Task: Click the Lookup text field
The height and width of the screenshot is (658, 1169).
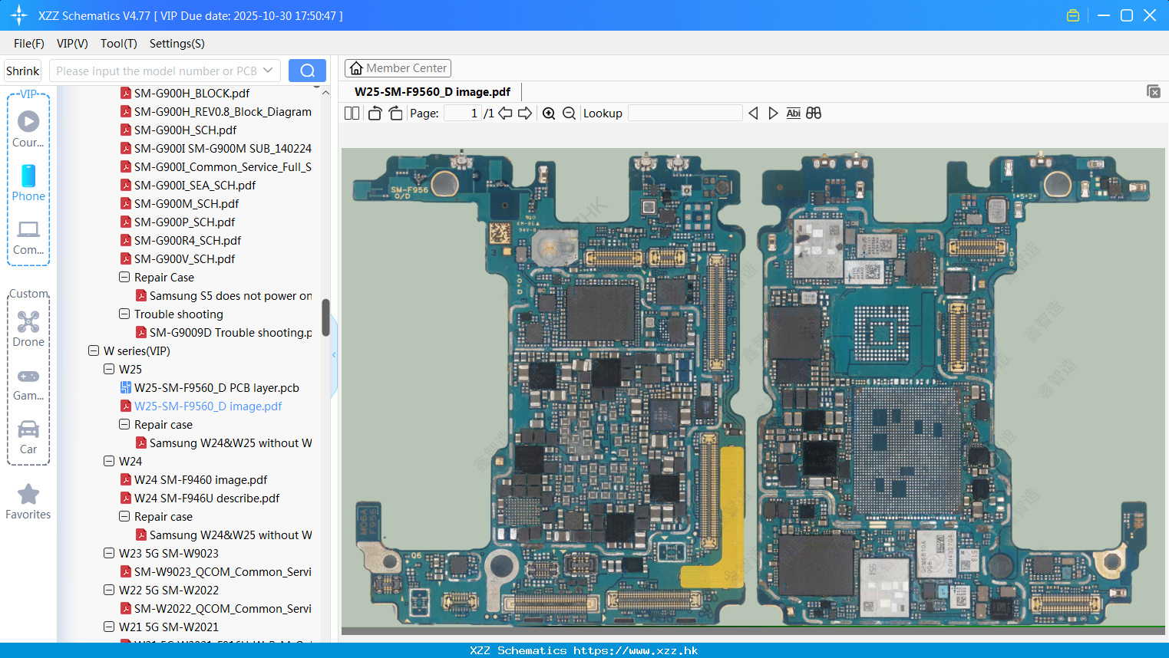Action: pyautogui.click(x=685, y=113)
